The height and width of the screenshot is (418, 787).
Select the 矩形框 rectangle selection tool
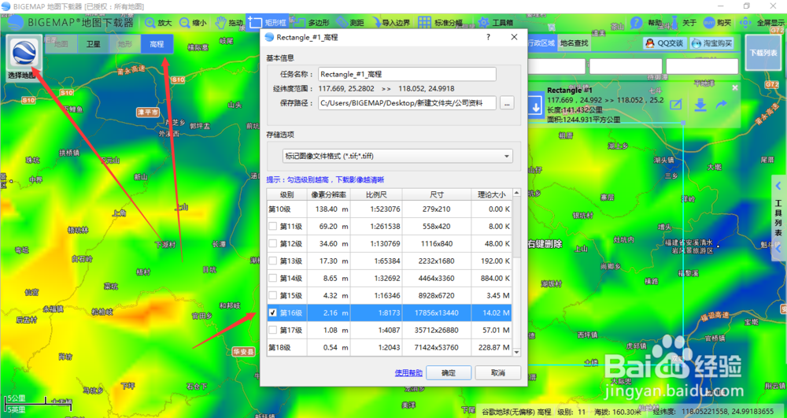[268, 23]
